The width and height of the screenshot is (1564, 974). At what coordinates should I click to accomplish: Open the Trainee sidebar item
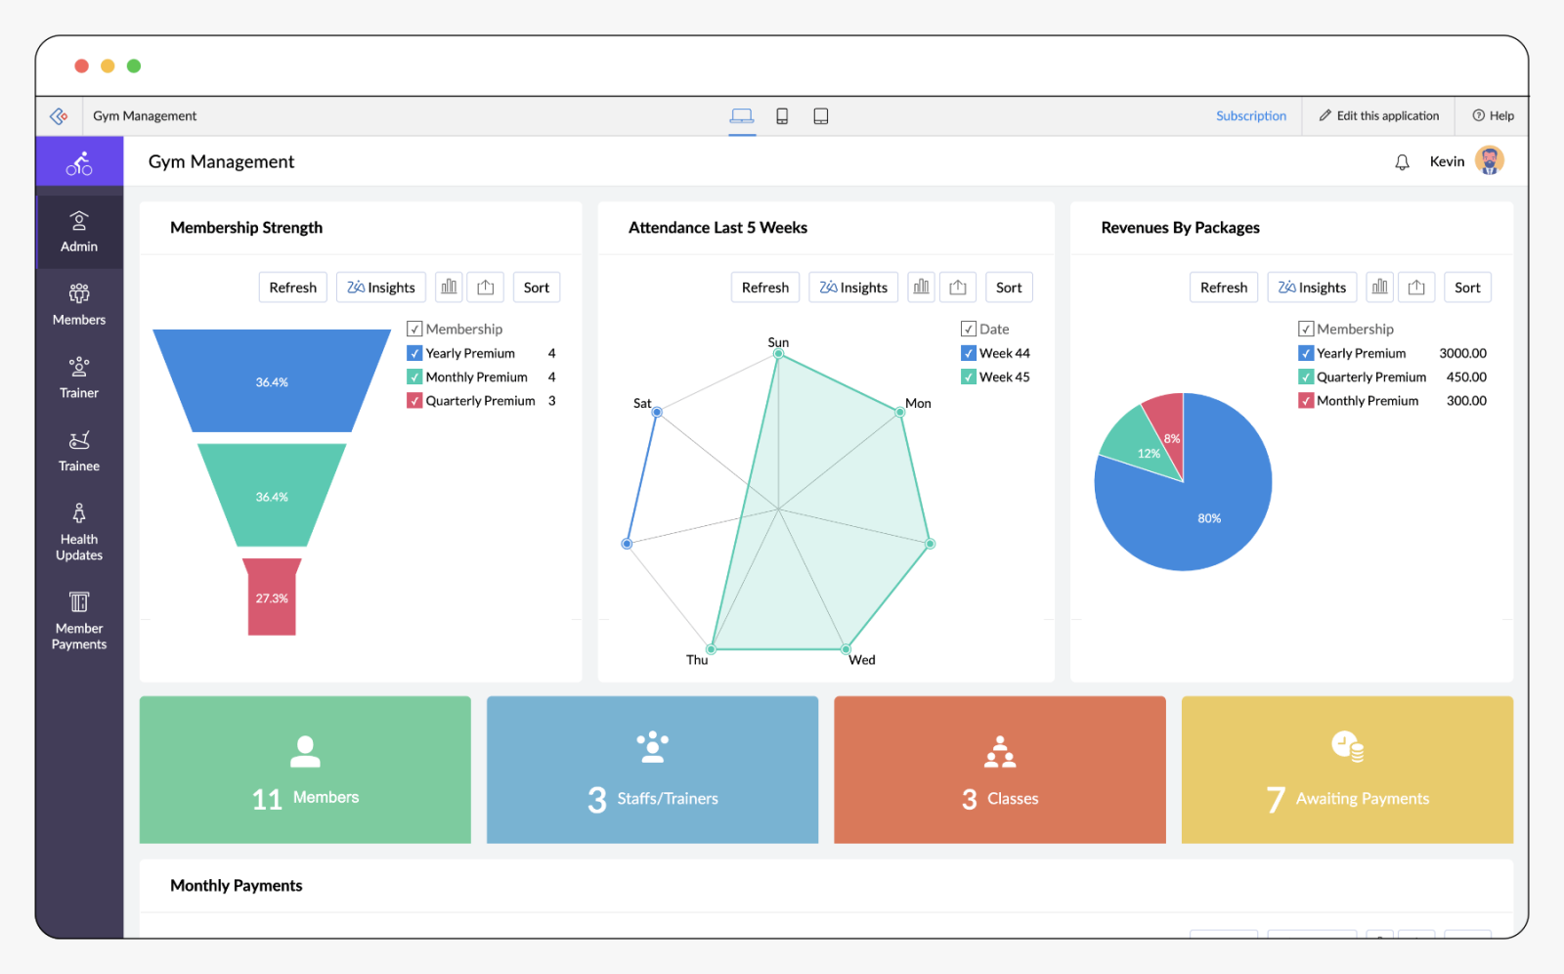79,452
